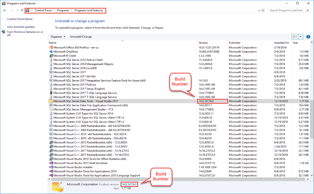
Task: Select Visual Studio 2015 Shell (Isolated) icon
Action: (x=51, y=163)
